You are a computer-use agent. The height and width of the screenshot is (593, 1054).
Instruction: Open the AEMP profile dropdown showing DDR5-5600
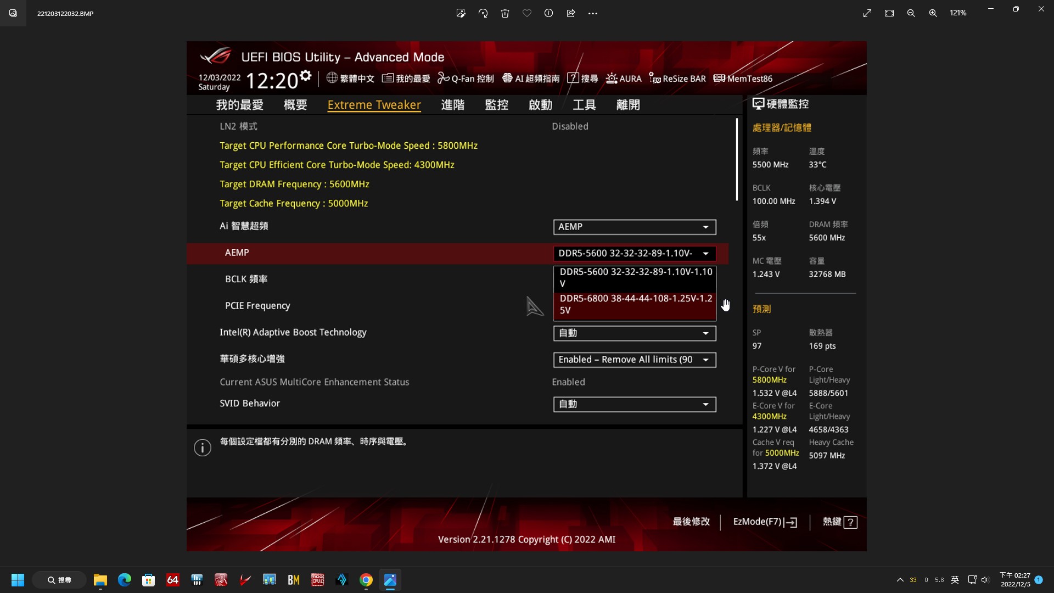[x=635, y=253]
